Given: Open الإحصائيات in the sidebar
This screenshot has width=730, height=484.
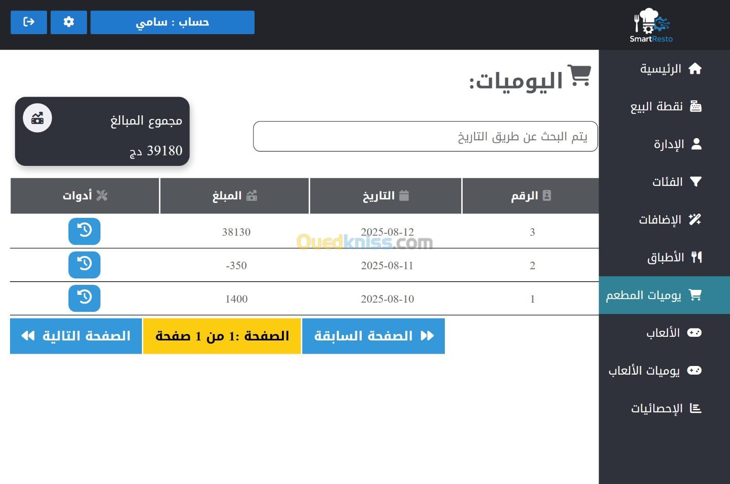Looking at the screenshot, I should click(x=665, y=408).
